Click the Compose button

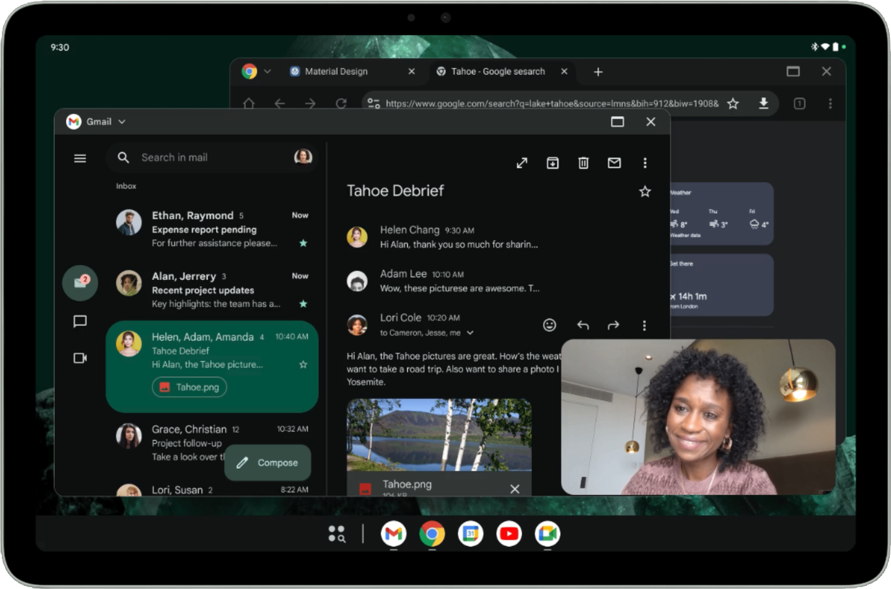pyautogui.click(x=267, y=462)
